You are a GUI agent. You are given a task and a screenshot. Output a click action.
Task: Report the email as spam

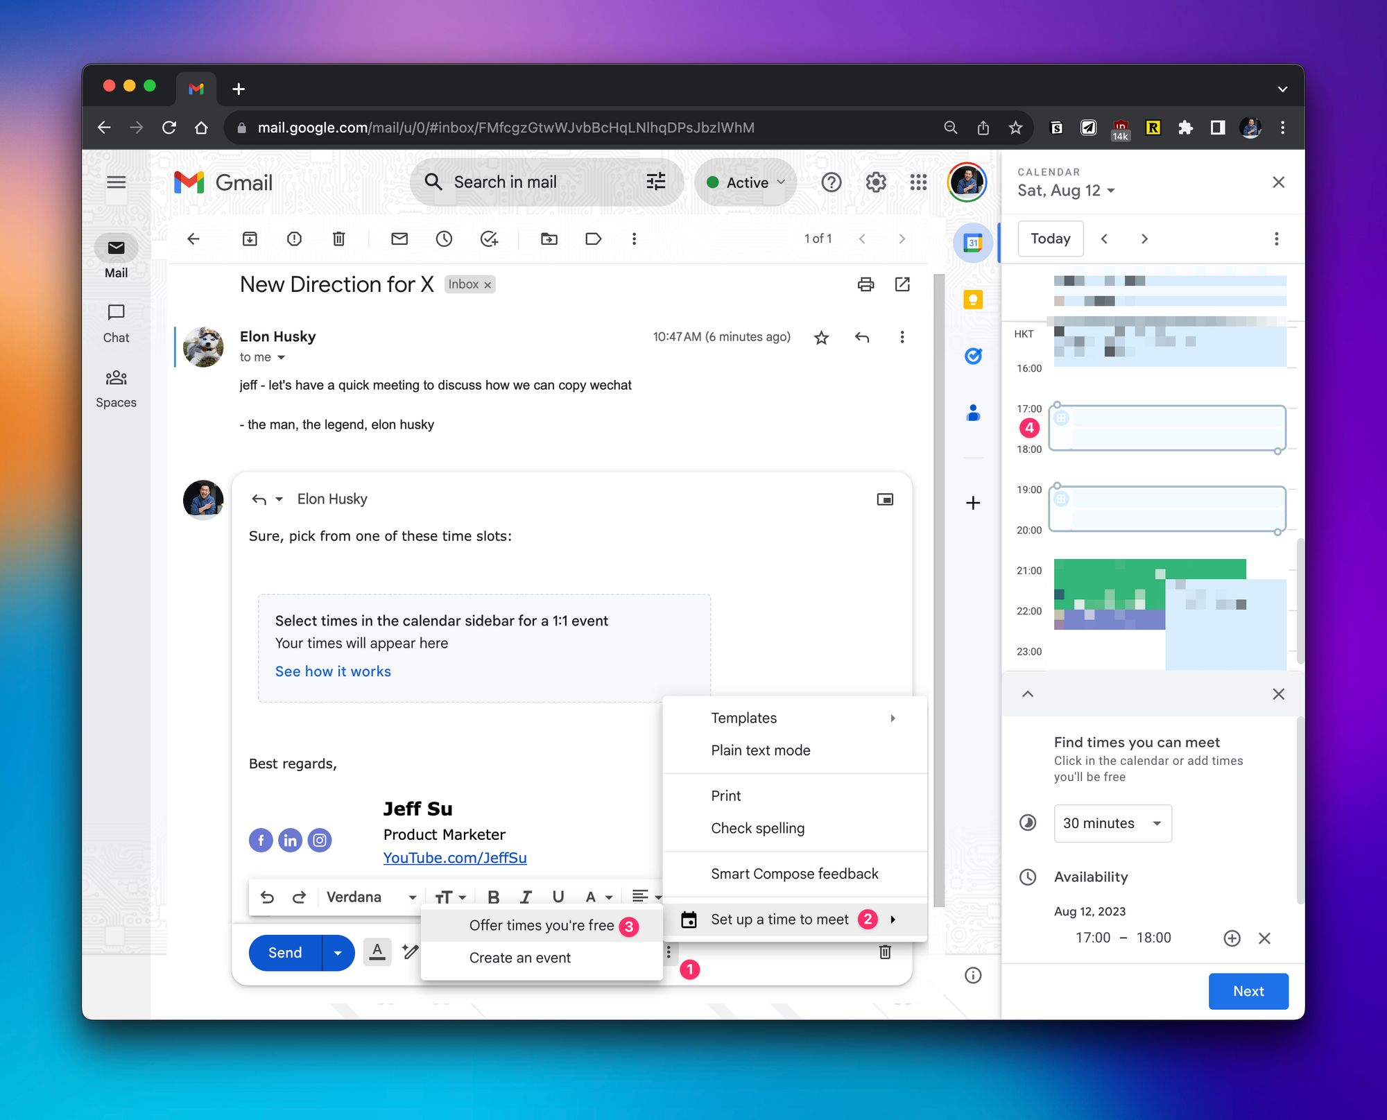point(294,239)
